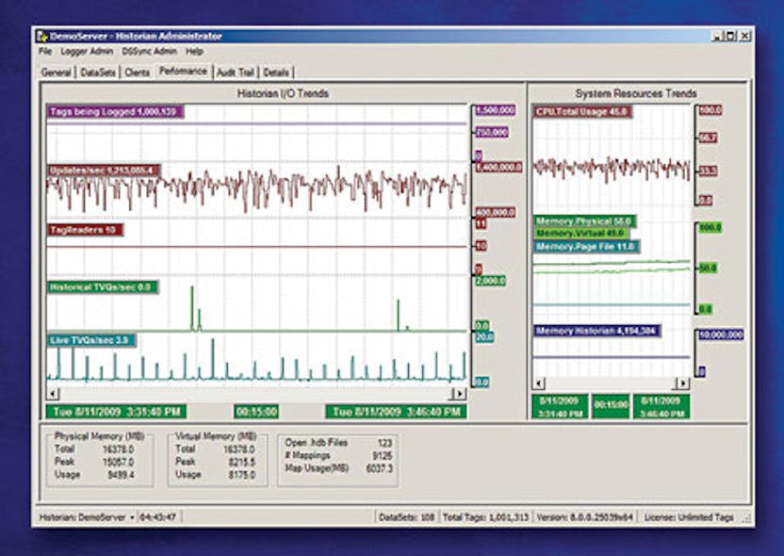
Task: Click Physical Memory Total value 16378.0
Action: [x=118, y=450]
